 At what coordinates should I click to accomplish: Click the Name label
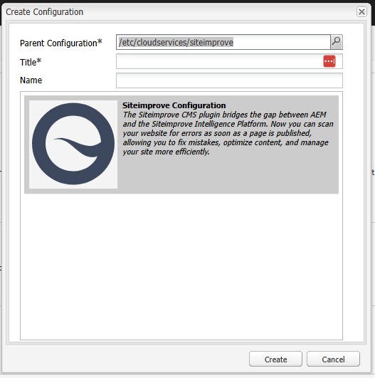31,80
